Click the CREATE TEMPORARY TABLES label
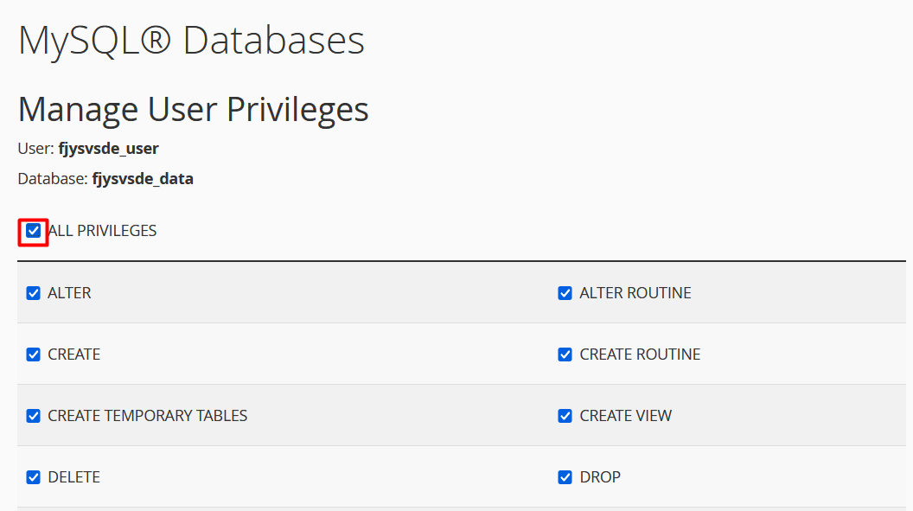The image size is (913, 511). pos(147,416)
